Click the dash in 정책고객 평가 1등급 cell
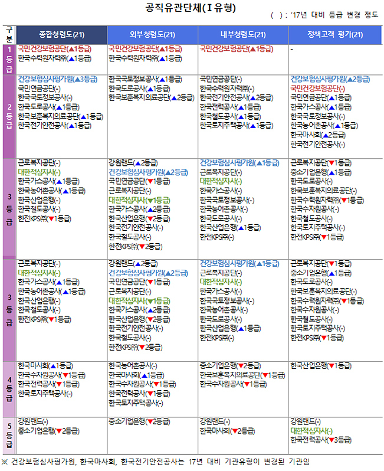The image size is (384, 471). (292, 49)
